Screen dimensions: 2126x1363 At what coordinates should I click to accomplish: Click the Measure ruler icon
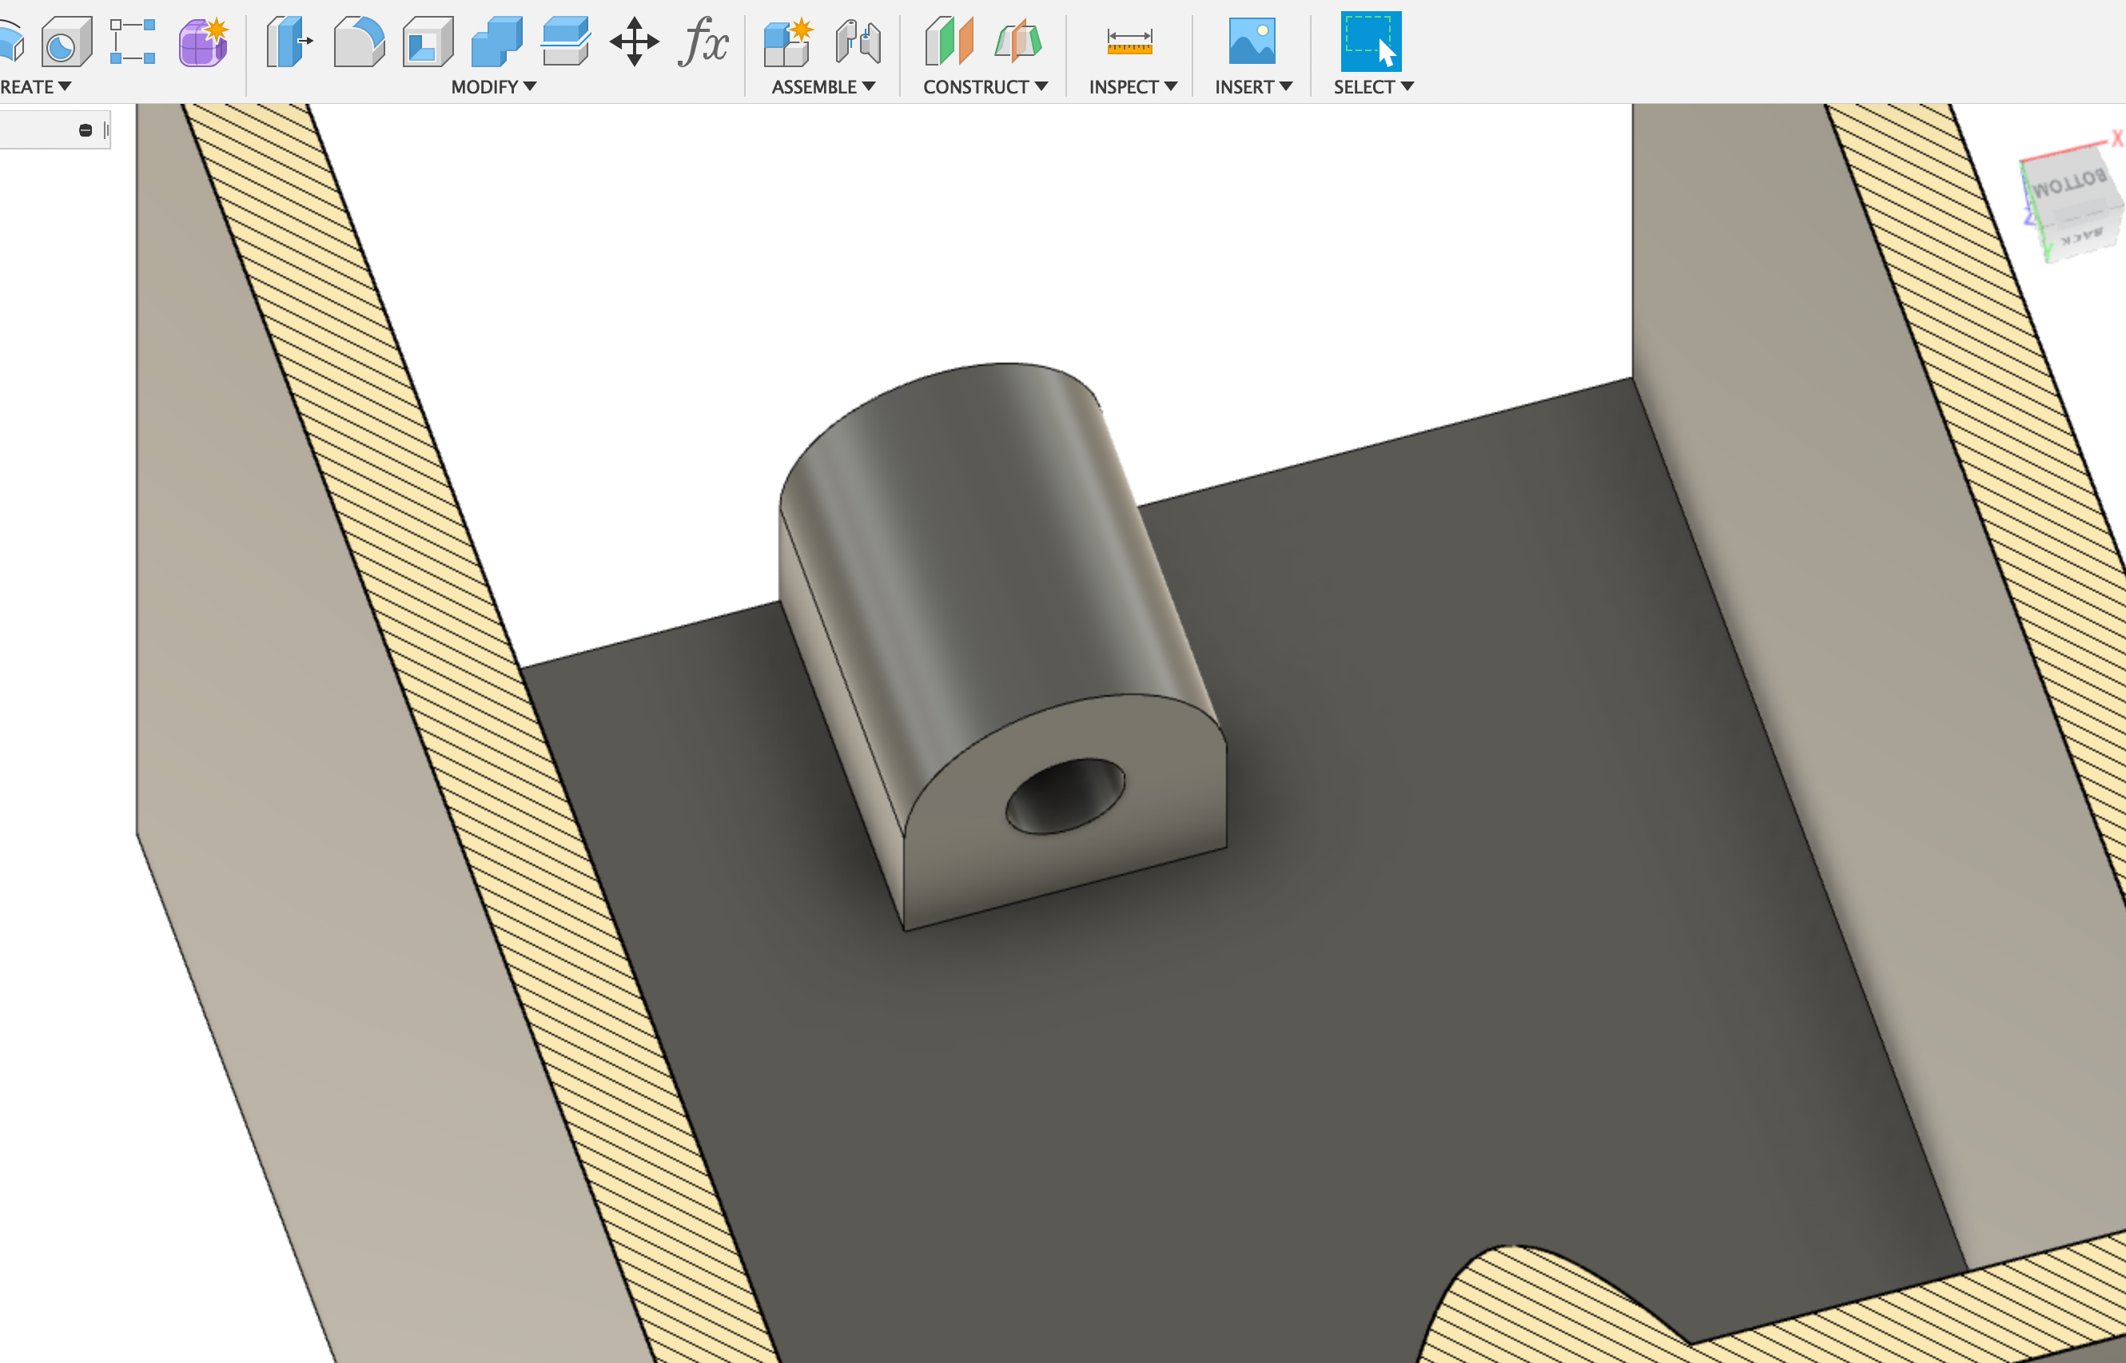pyautogui.click(x=1130, y=42)
